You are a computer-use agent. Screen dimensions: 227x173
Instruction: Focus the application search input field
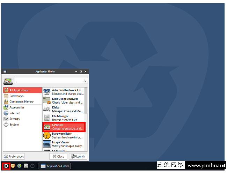coord(51,81)
